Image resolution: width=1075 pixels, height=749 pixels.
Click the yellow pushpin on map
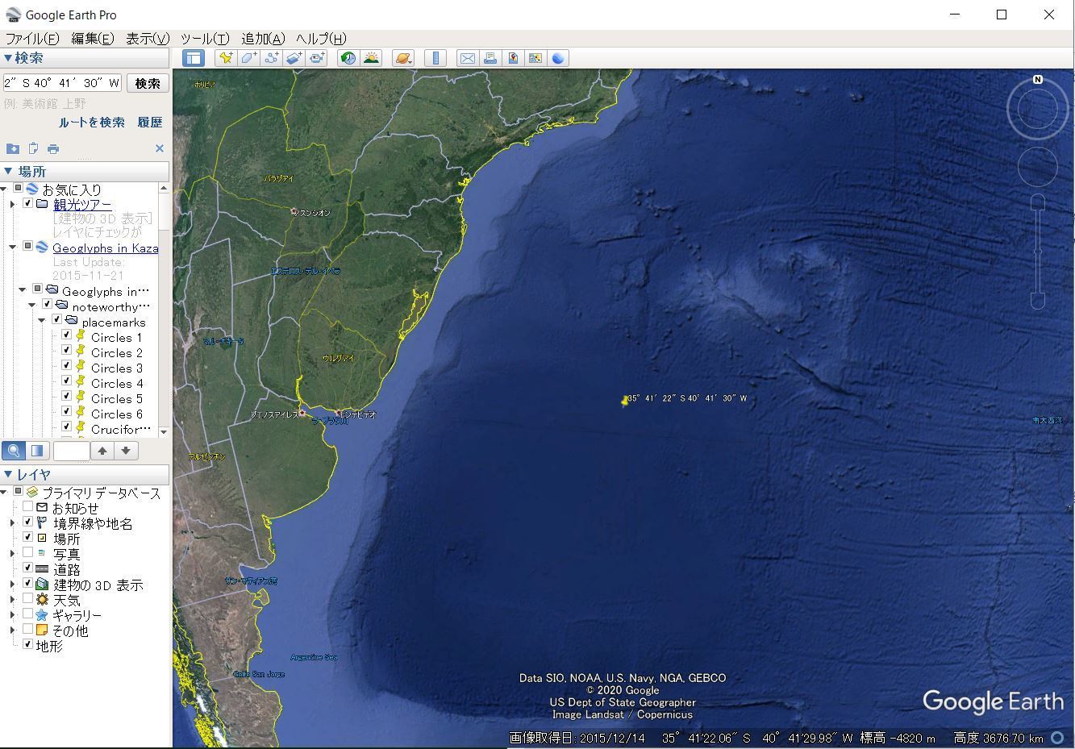[x=624, y=401]
